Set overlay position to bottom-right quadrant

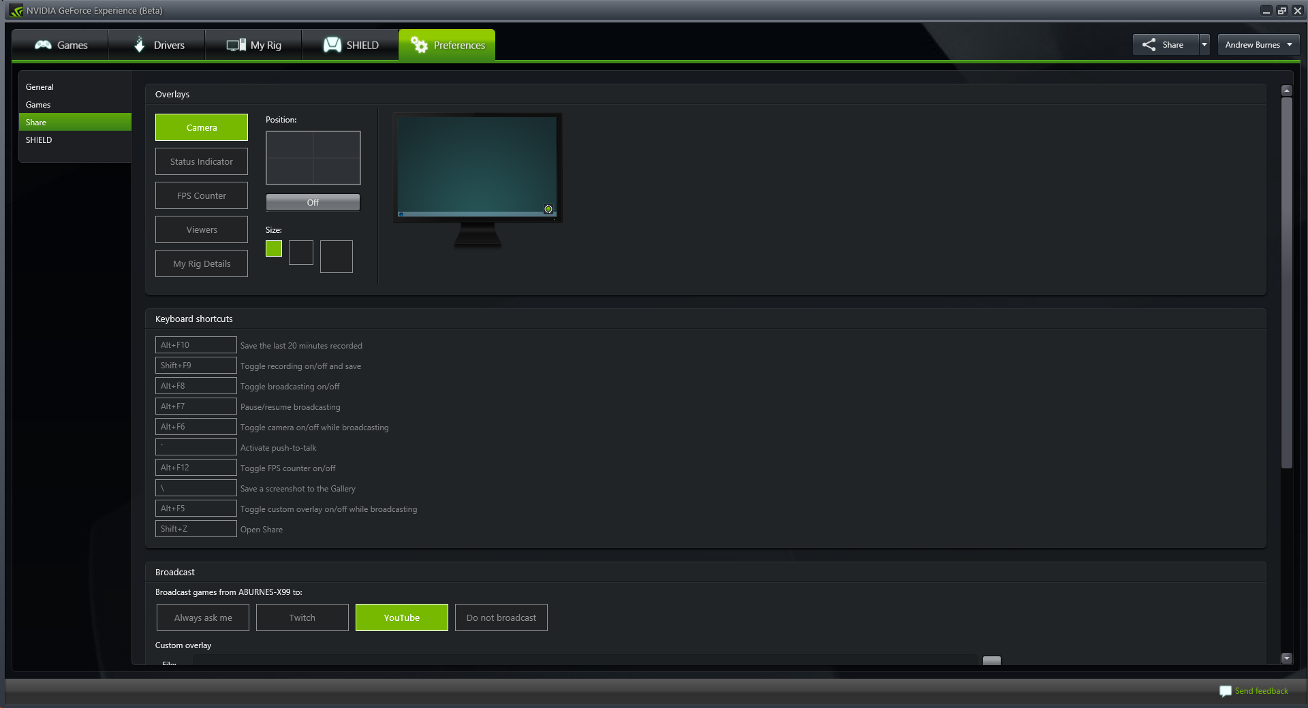337,171
